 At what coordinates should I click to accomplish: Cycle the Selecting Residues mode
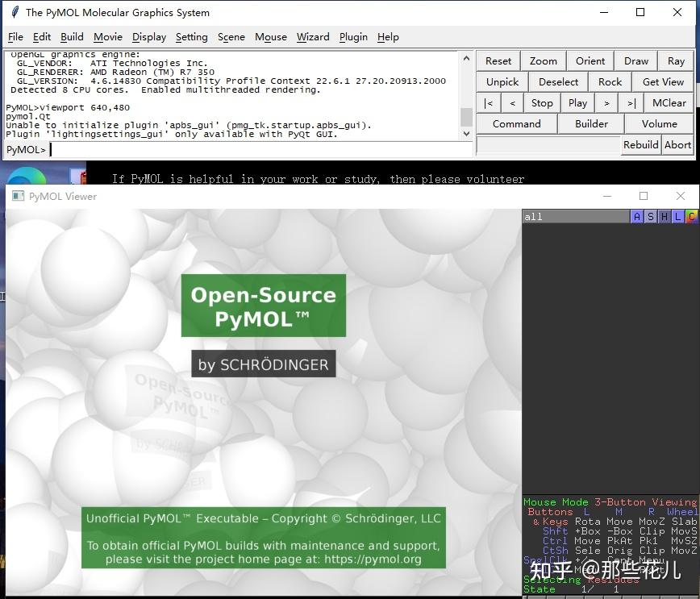point(579,580)
